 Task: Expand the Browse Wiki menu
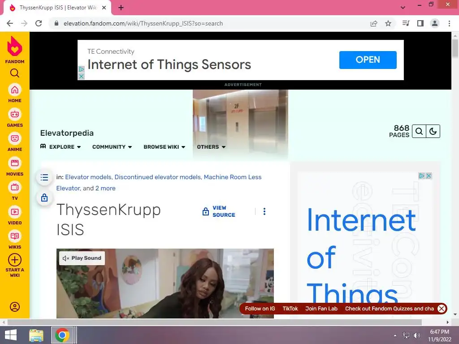click(x=164, y=147)
